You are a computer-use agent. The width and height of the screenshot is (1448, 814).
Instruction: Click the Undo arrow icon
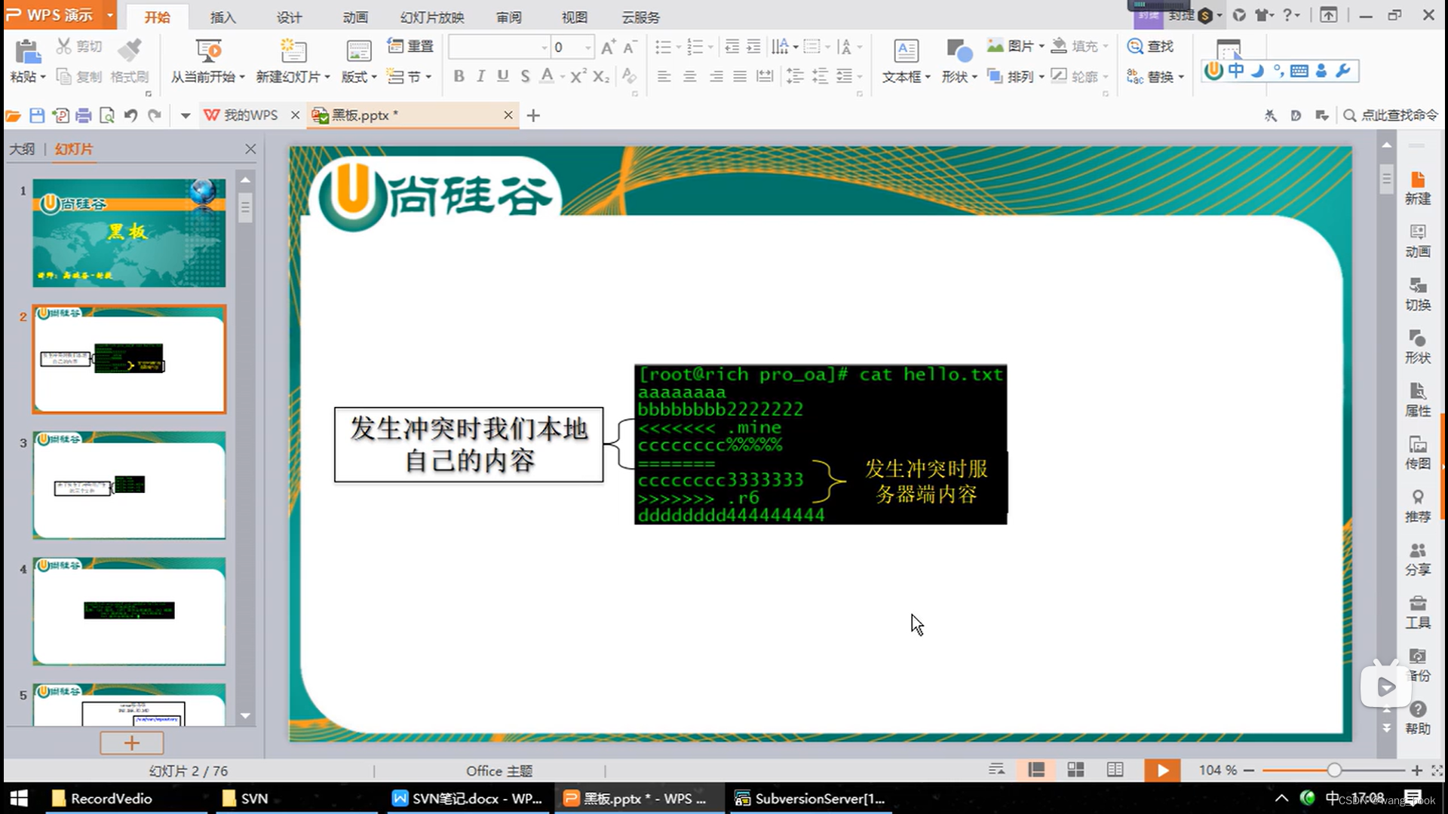click(x=130, y=115)
